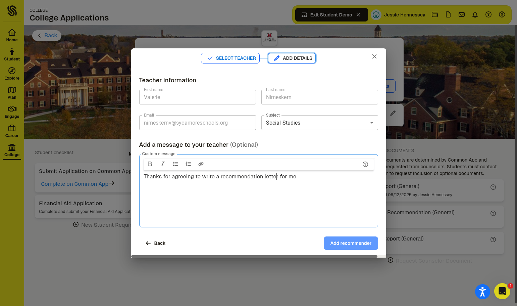Insert numbered list in custom message

(x=188, y=164)
